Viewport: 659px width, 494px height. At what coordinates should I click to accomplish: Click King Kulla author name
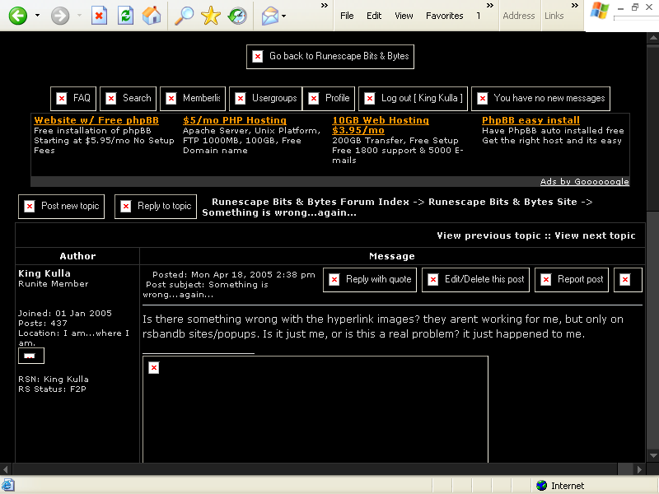(x=44, y=273)
